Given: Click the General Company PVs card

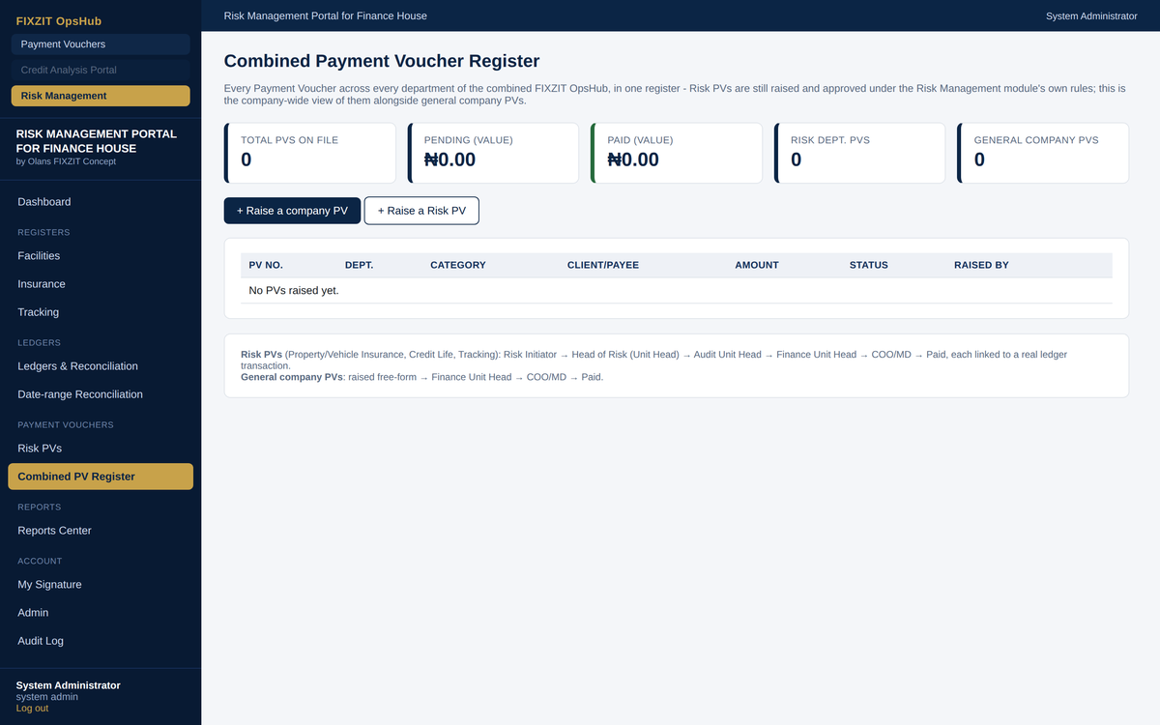Looking at the screenshot, I should tap(1043, 153).
